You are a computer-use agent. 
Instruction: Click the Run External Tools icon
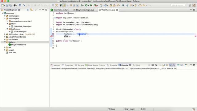point(95,5)
